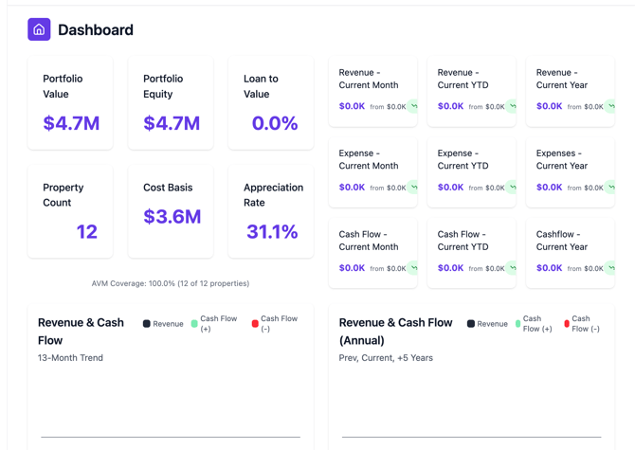Image resolution: width=635 pixels, height=450 pixels.
Task: Click the Loan to Value percentage
Action: point(274,123)
